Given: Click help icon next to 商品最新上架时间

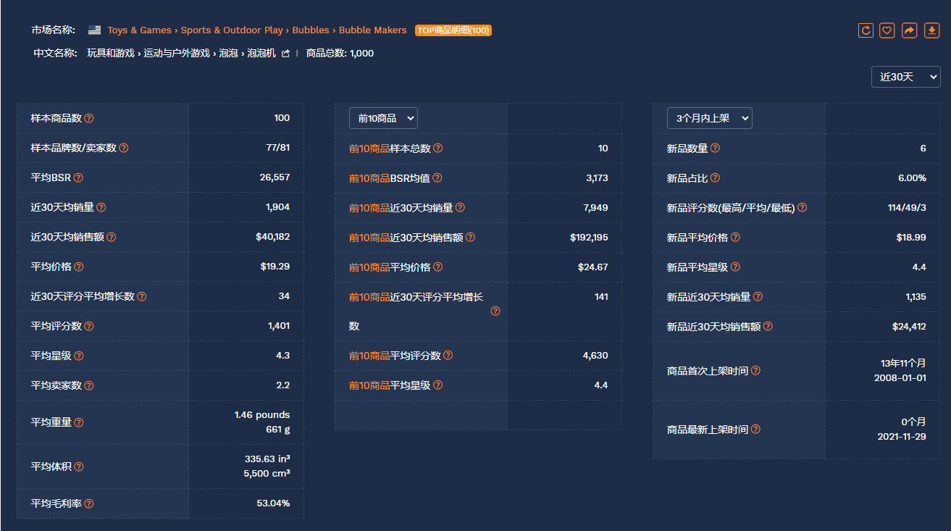Looking at the screenshot, I should [x=756, y=430].
